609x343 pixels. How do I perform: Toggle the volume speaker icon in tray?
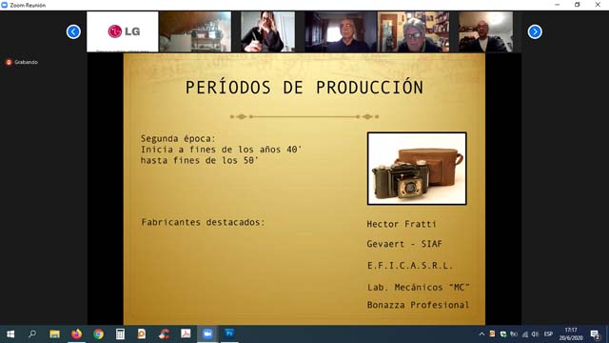point(535,334)
